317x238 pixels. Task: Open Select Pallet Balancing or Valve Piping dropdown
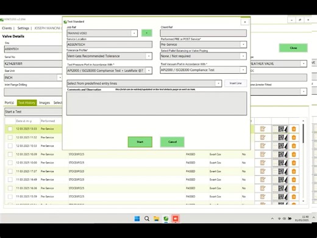(x=243, y=56)
